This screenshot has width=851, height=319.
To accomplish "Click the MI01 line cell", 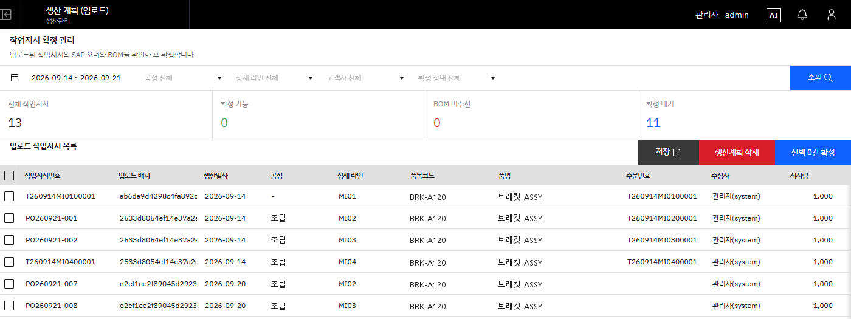I will [x=347, y=196].
